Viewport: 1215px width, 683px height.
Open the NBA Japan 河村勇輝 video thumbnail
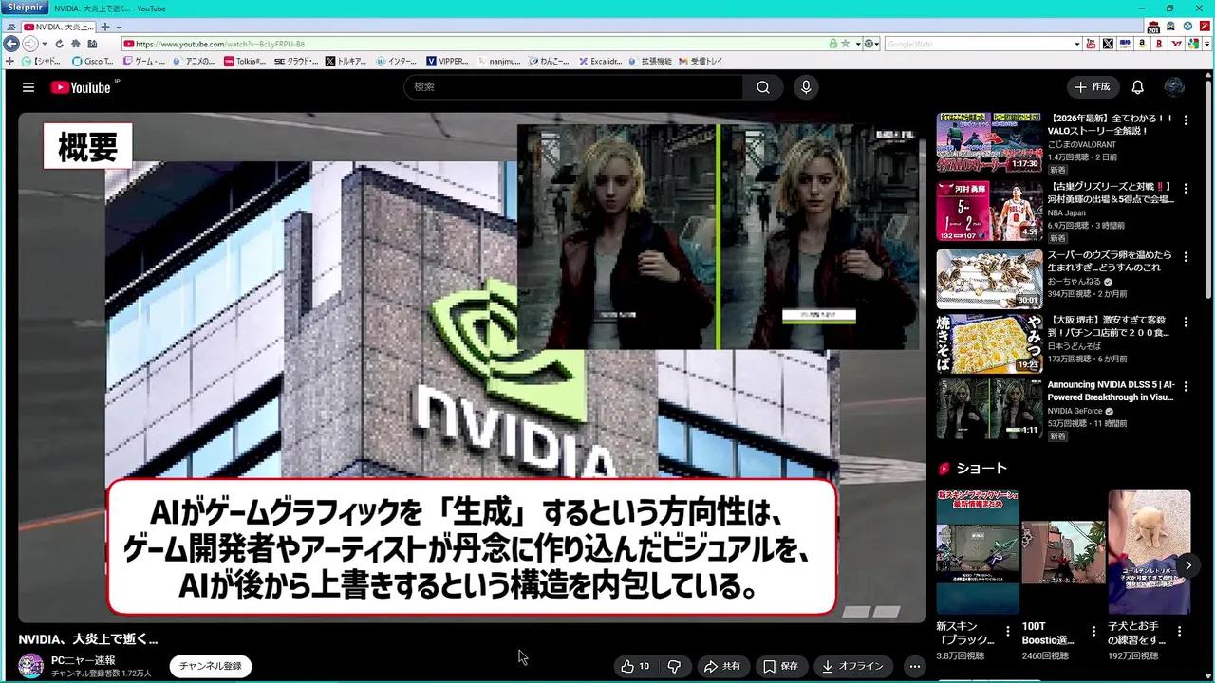[x=989, y=211]
